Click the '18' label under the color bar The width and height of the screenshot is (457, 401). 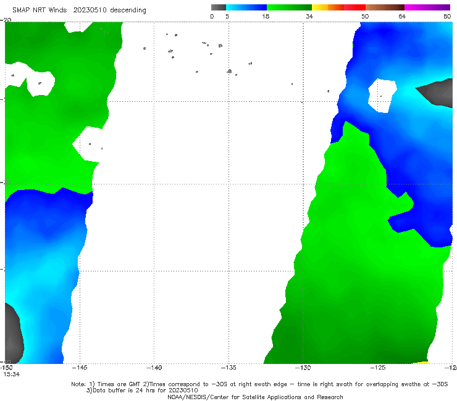click(266, 16)
